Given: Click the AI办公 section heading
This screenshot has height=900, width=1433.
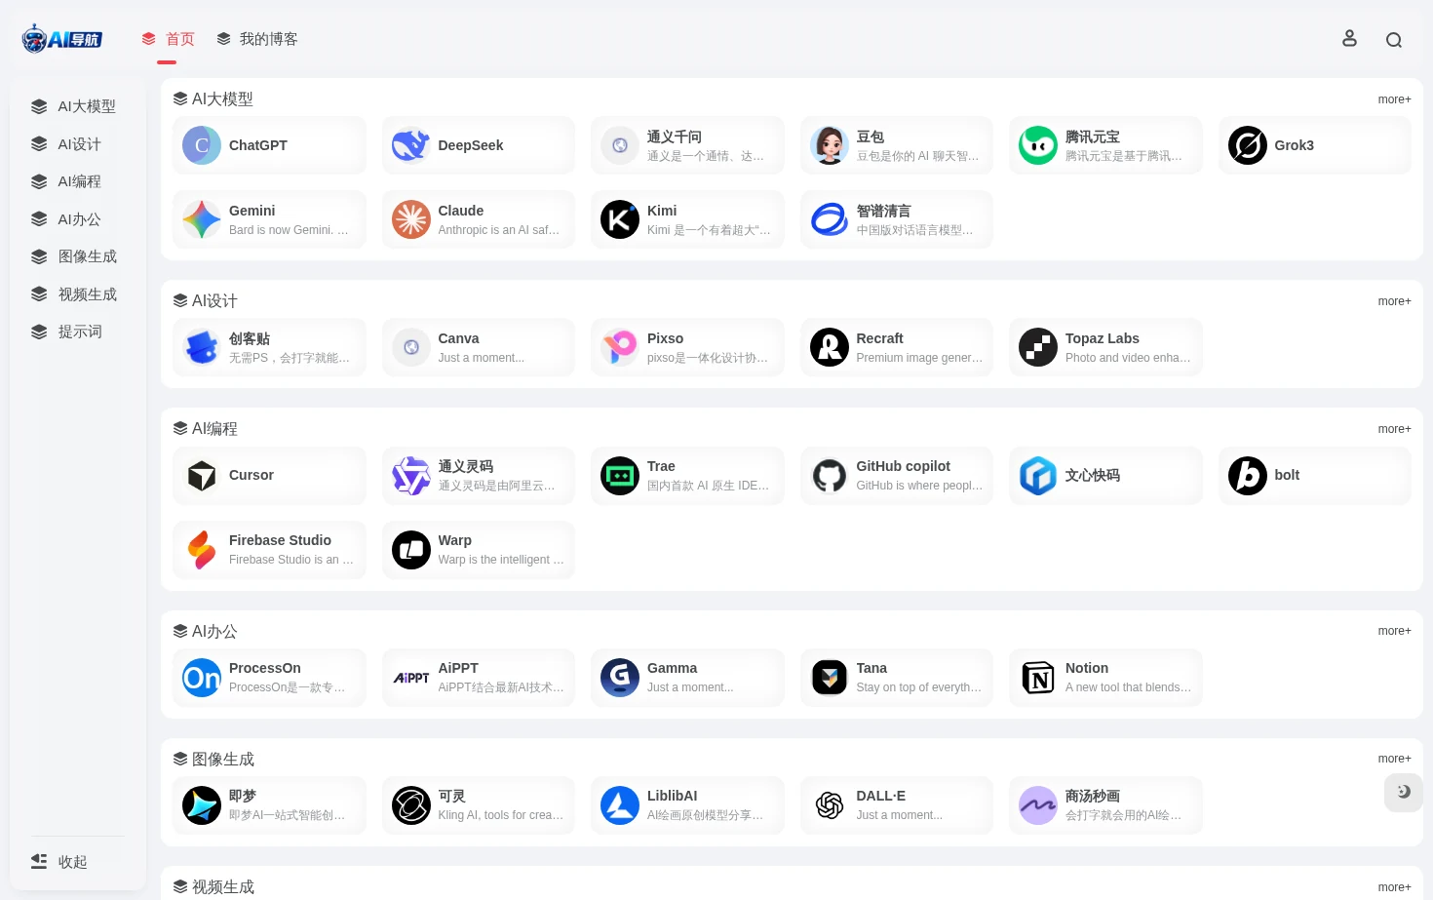Looking at the screenshot, I should click(x=206, y=631).
